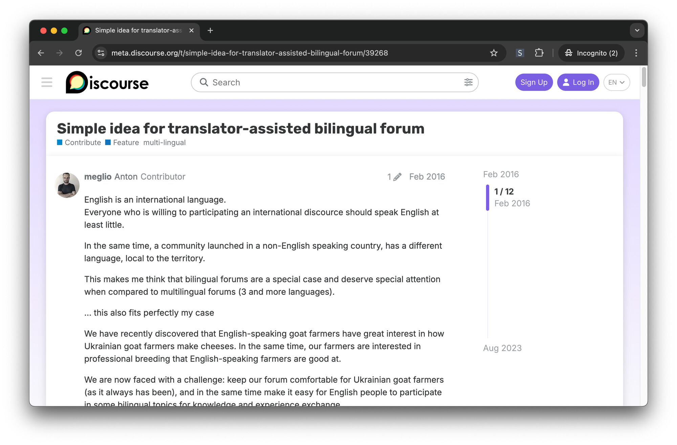Bookmark this page with star icon
The image size is (677, 445).
(494, 53)
